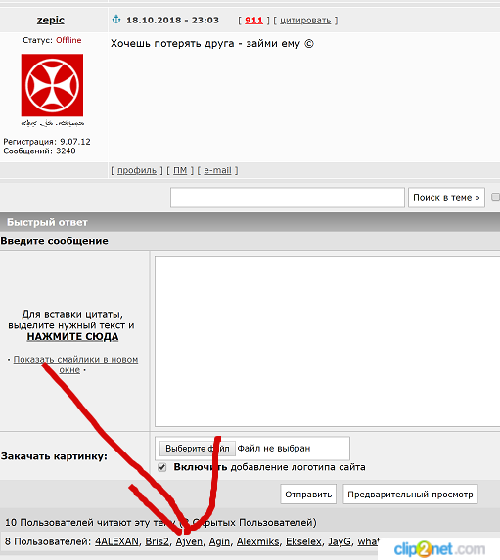500x560 pixels.
Task: Open the red 911 post number link
Action: [x=253, y=21]
